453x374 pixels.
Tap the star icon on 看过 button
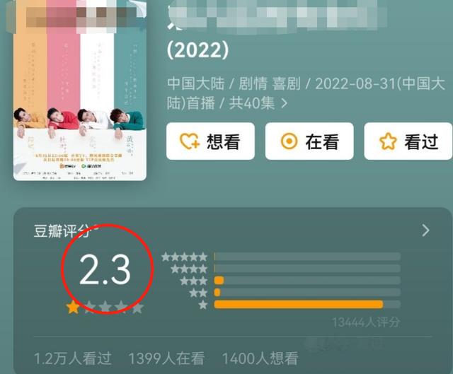[388, 141]
